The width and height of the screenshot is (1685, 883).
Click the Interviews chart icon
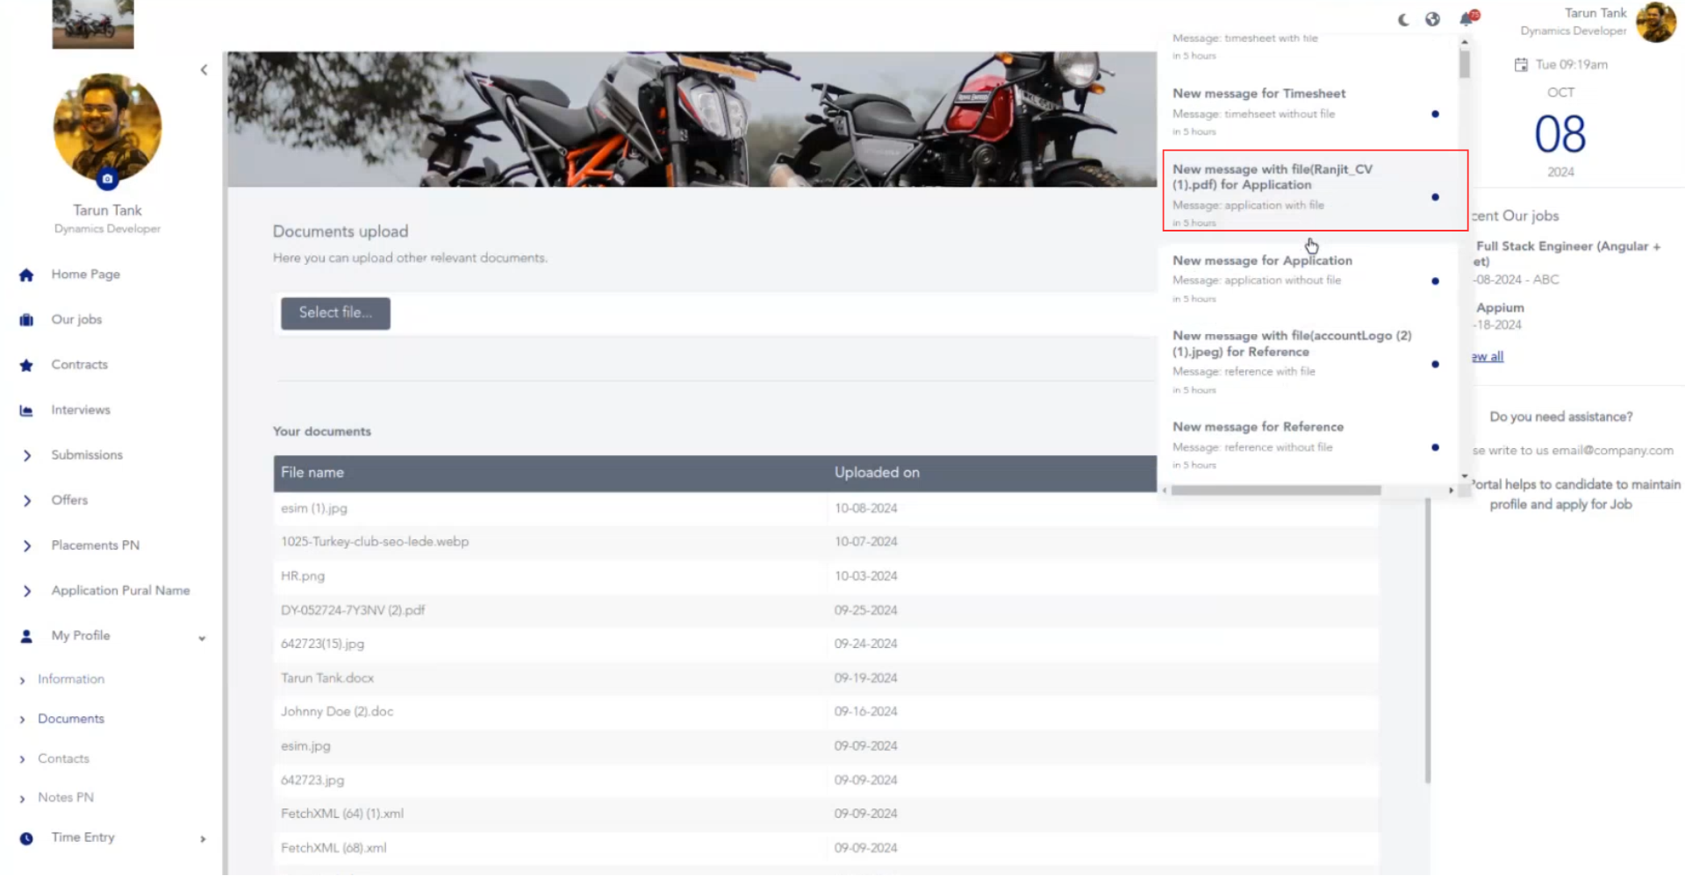point(26,410)
